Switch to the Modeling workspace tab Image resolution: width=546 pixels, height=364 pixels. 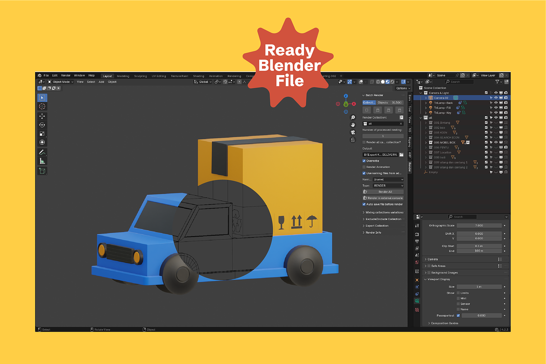pos(123,76)
